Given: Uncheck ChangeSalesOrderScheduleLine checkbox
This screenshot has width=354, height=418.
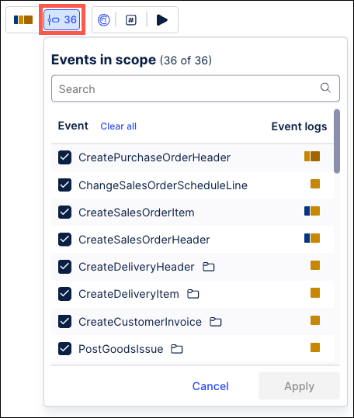Looking at the screenshot, I should 65,185.
